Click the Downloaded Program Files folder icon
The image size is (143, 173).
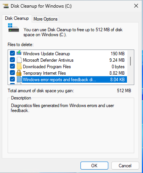click(19, 66)
